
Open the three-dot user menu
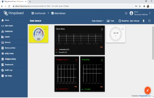click(x=150, y=13)
